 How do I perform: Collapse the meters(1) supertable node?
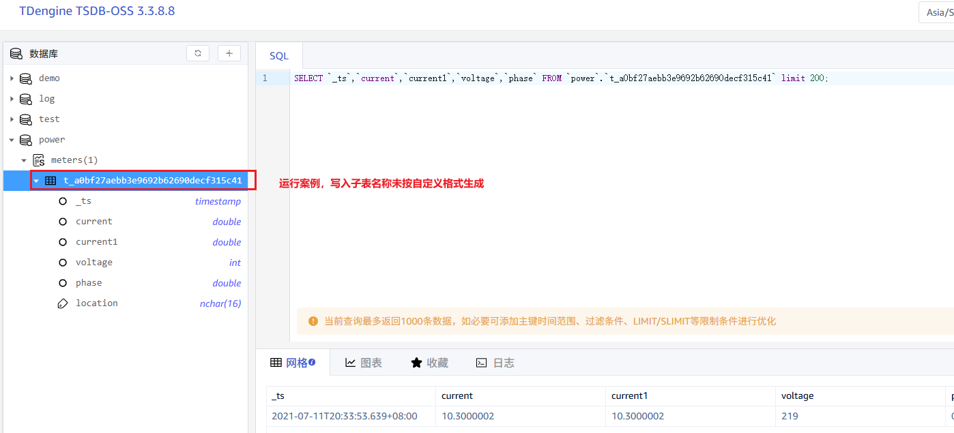(24, 160)
